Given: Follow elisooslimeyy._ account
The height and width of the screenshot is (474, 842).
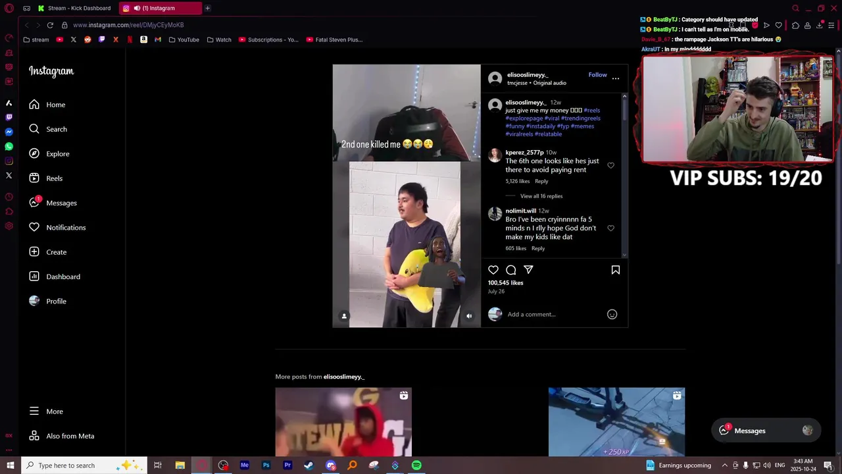Looking at the screenshot, I should tap(597, 75).
